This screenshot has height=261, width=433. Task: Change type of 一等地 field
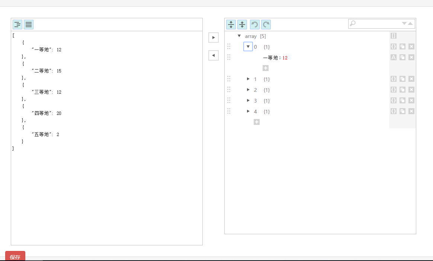pos(394,57)
